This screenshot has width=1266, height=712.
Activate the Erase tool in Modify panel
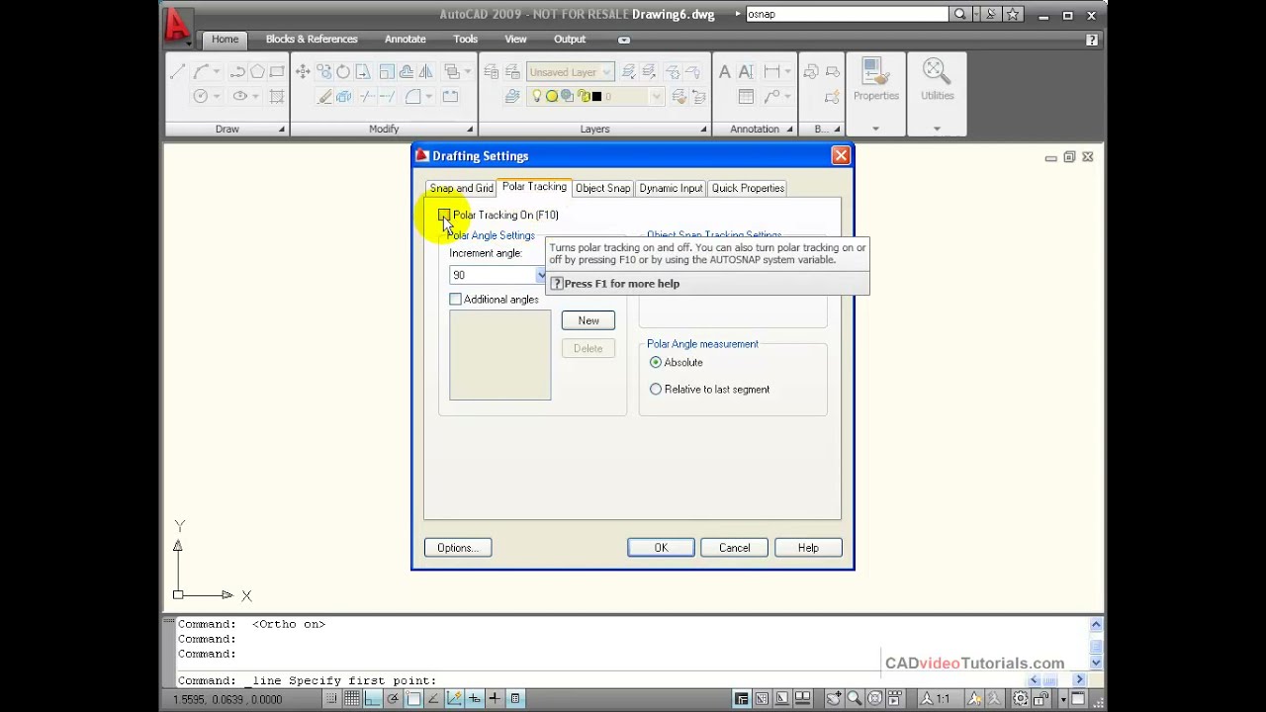[323, 96]
